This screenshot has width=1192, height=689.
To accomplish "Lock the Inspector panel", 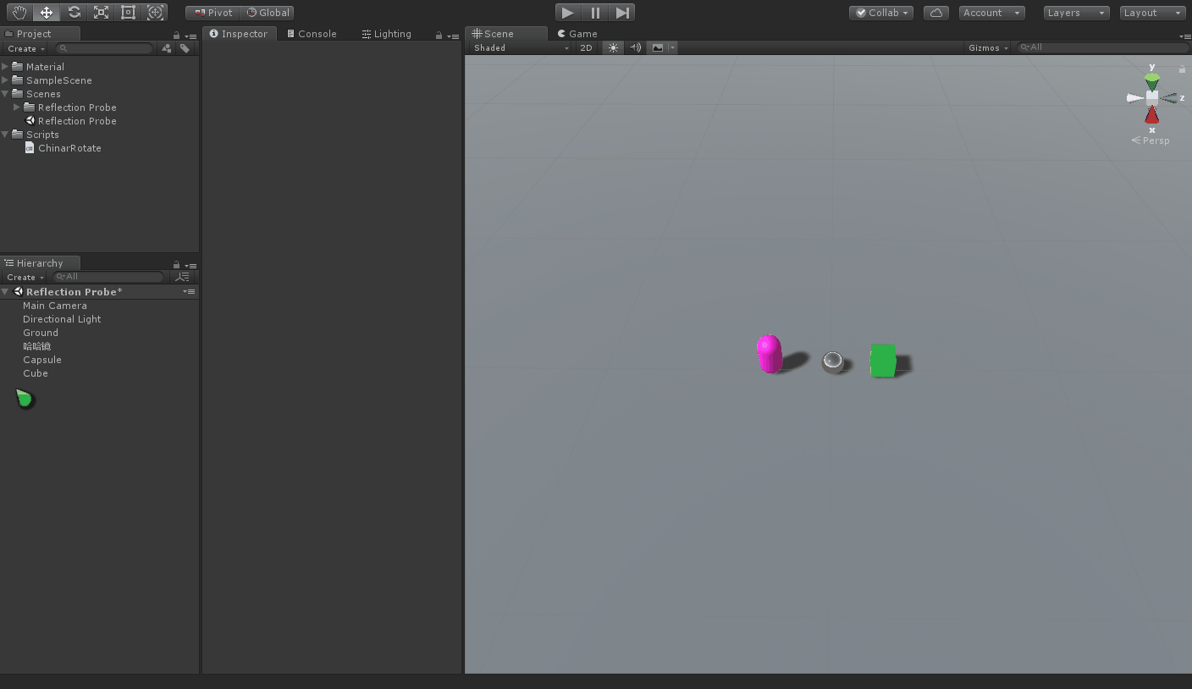I will [x=439, y=36].
